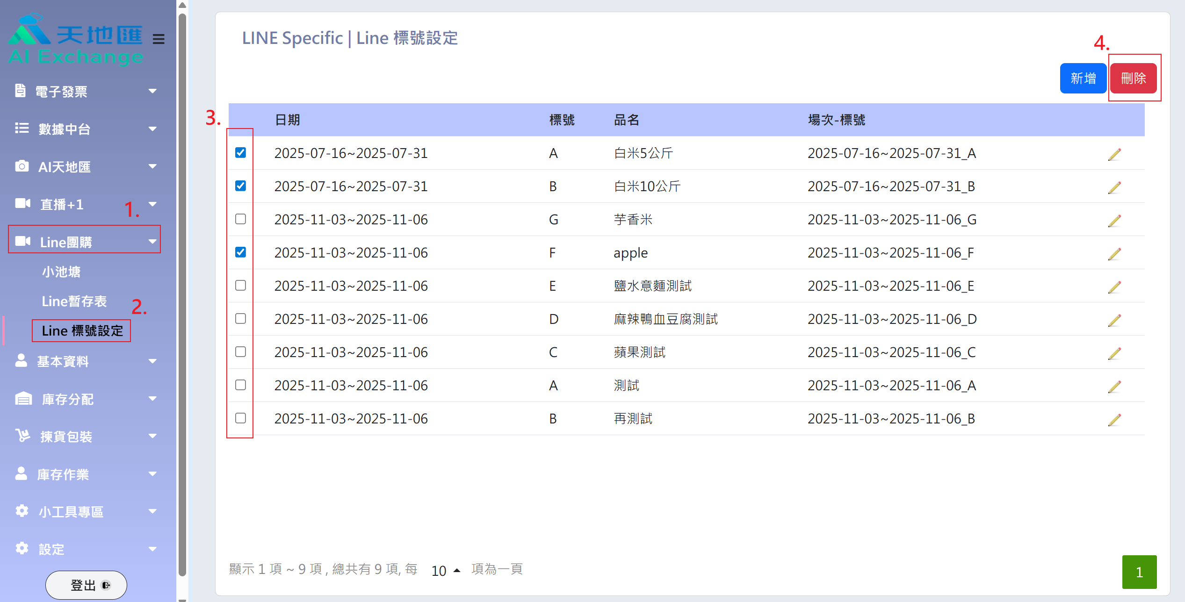Open the Line暫存表 submenu item
Image resolution: width=1185 pixels, height=602 pixels.
click(74, 301)
